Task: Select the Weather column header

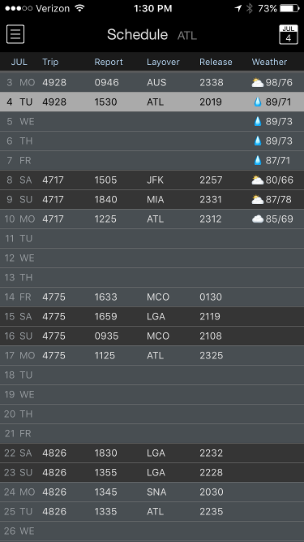Action: [269, 62]
